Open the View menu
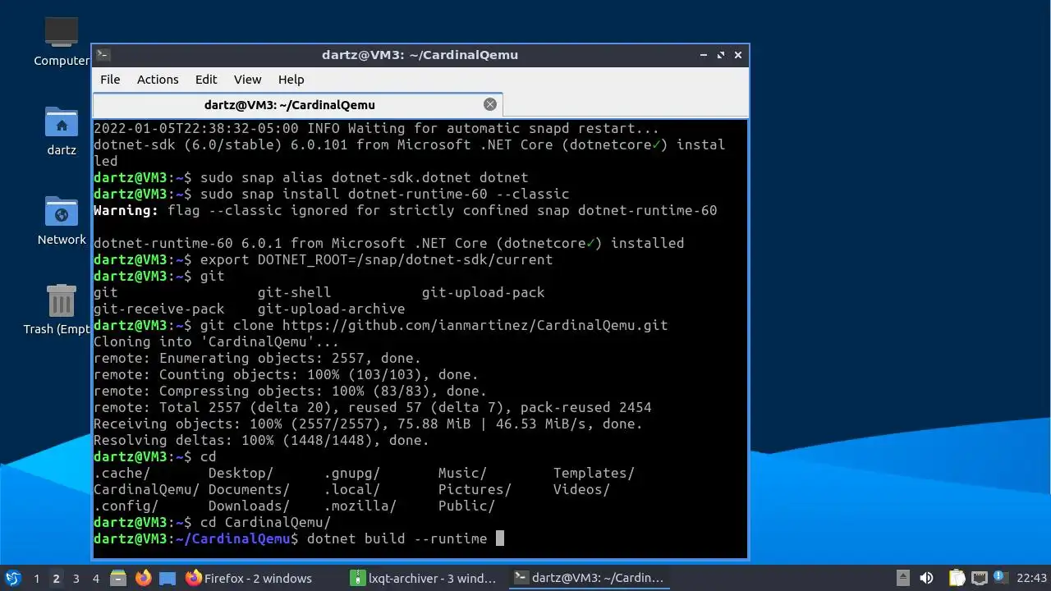1051x591 pixels. coord(247,80)
